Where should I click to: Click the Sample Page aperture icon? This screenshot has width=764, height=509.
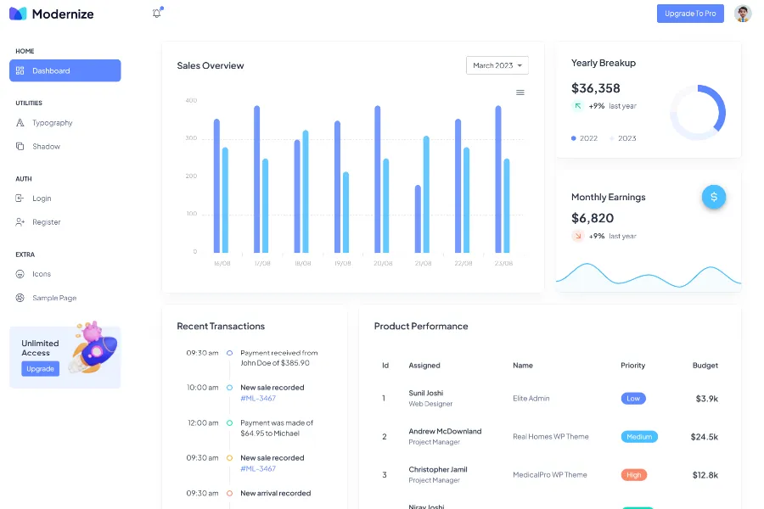click(x=20, y=298)
